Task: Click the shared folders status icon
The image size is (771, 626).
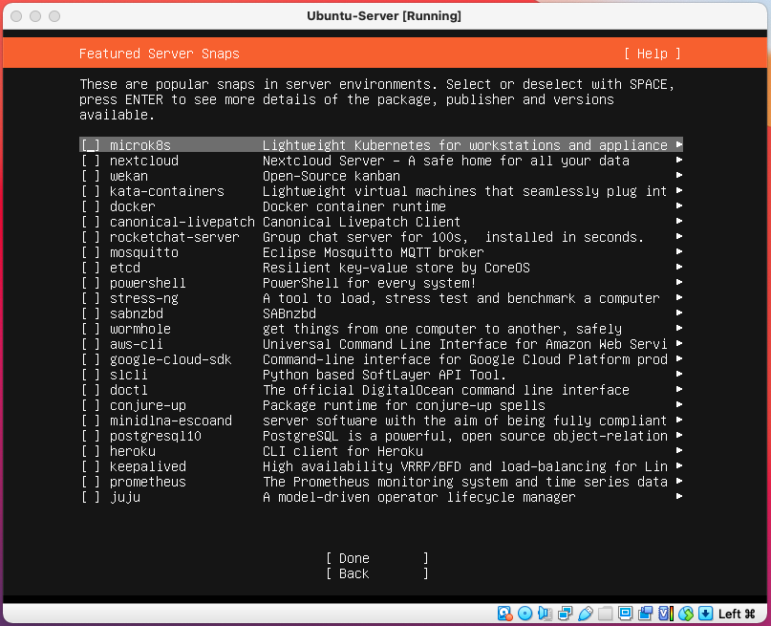Action: 606,614
